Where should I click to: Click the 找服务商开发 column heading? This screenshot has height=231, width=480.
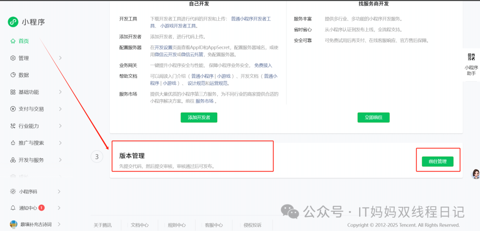pos(373,4)
